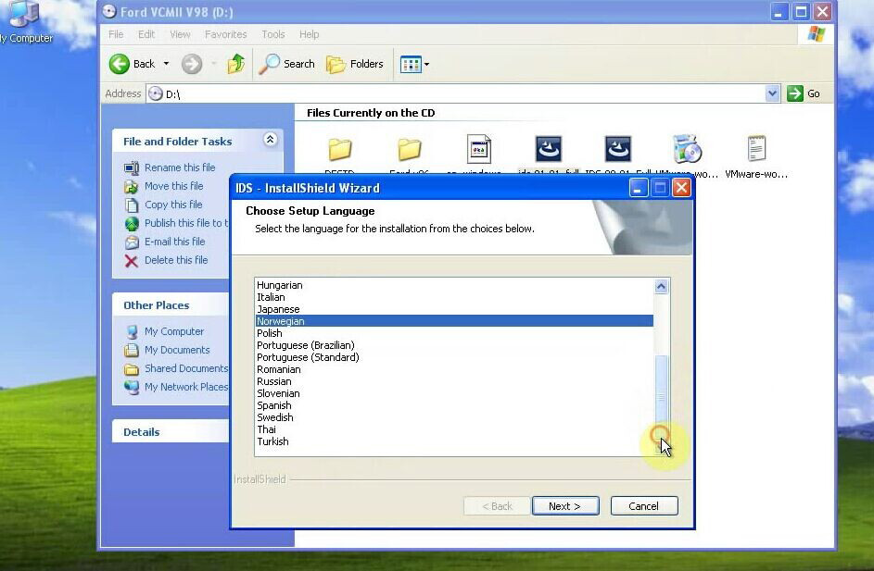Select the VMware installer CD icon

point(688,148)
